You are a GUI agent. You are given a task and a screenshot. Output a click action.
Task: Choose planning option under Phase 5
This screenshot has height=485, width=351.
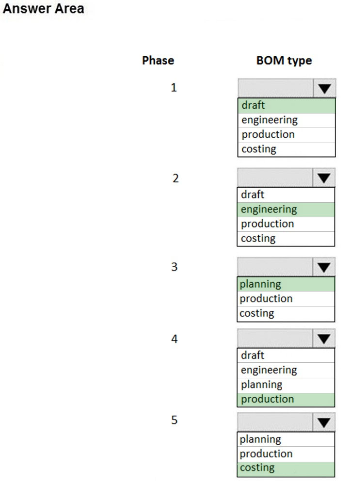coord(286,439)
